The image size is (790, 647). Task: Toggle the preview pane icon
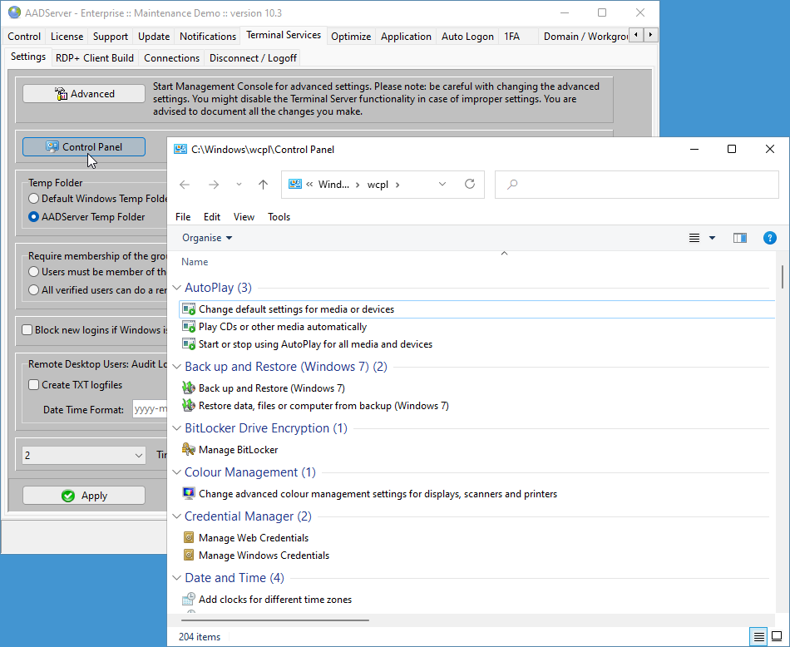click(740, 238)
